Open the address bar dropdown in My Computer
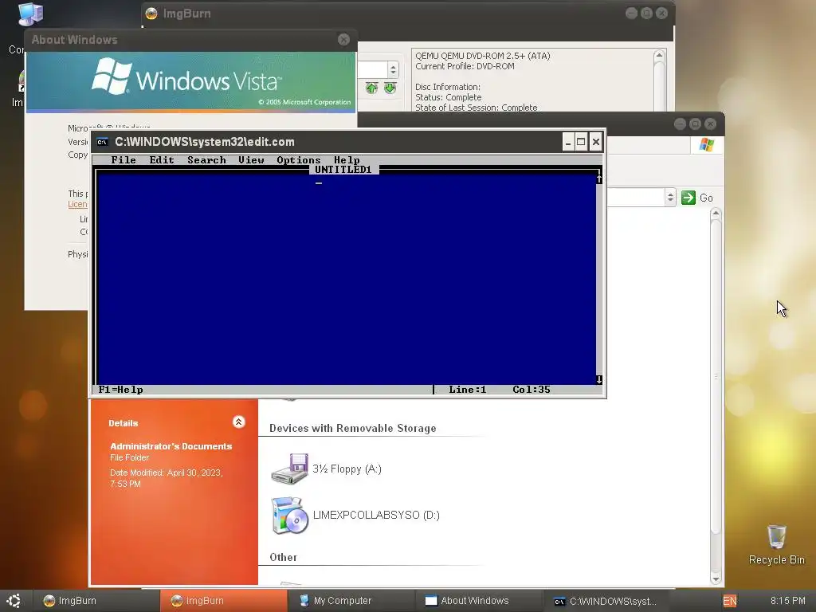 click(x=670, y=198)
